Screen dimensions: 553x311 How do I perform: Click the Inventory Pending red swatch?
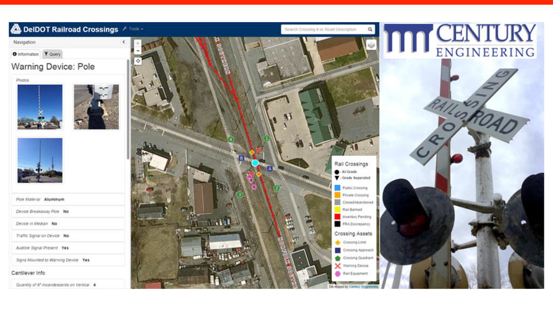(x=338, y=217)
